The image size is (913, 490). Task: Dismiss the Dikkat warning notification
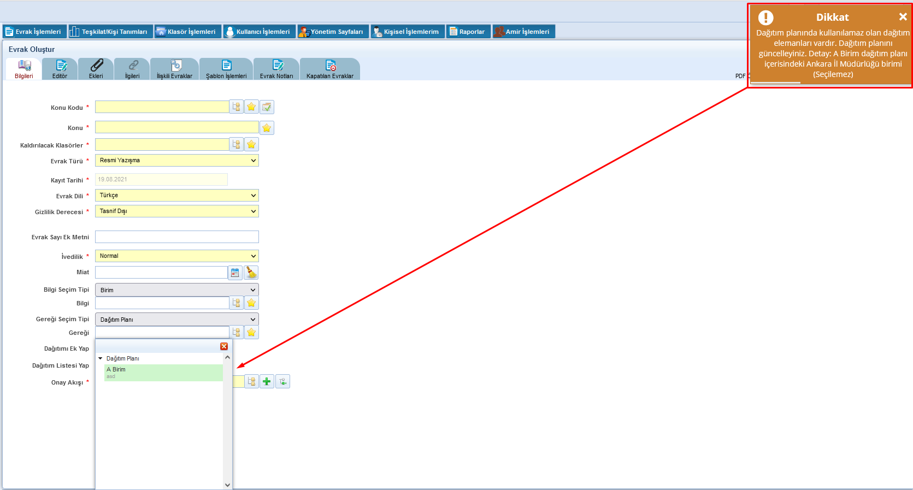pyautogui.click(x=903, y=17)
